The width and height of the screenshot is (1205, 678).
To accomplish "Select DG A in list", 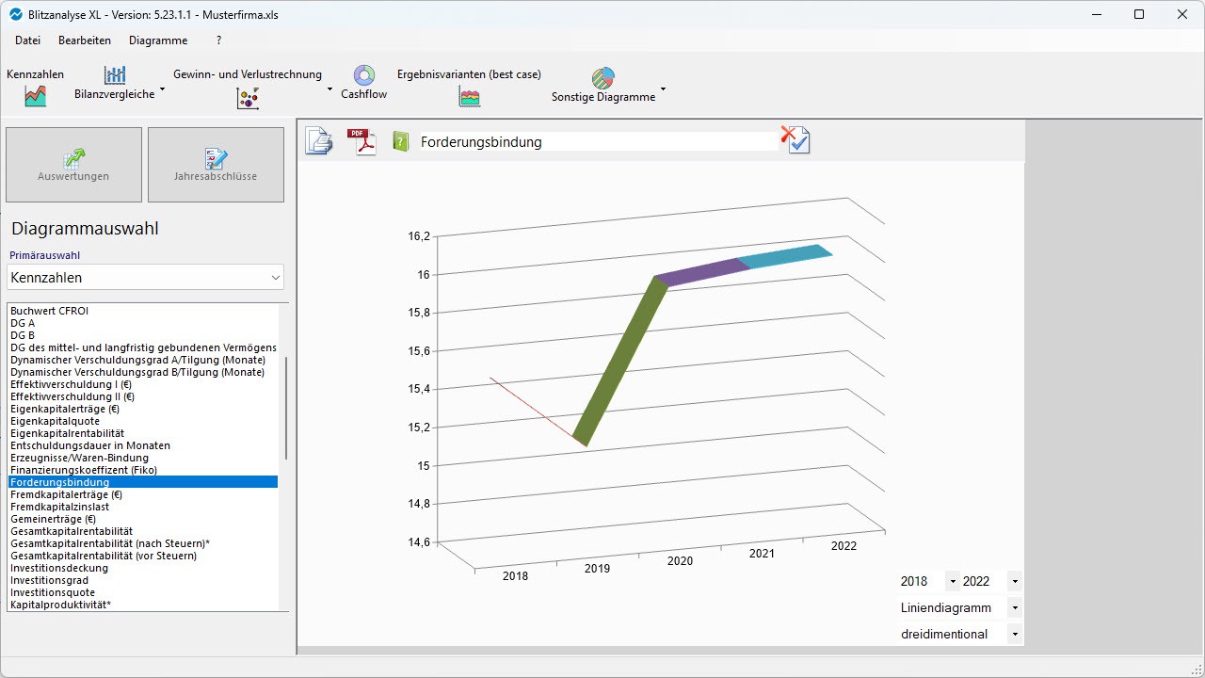I will [x=143, y=323].
